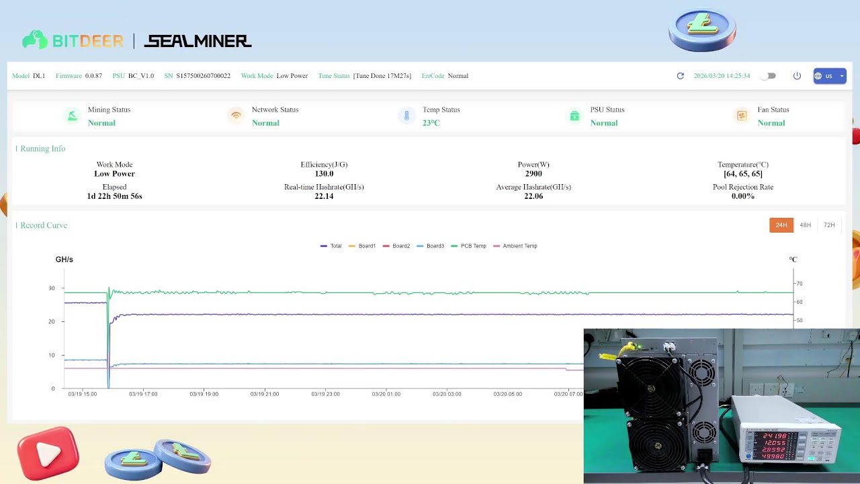This screenshot has height=484, width=860.
Task: Click the Fan Status Normal value
Action: click(x=771, y=123)
